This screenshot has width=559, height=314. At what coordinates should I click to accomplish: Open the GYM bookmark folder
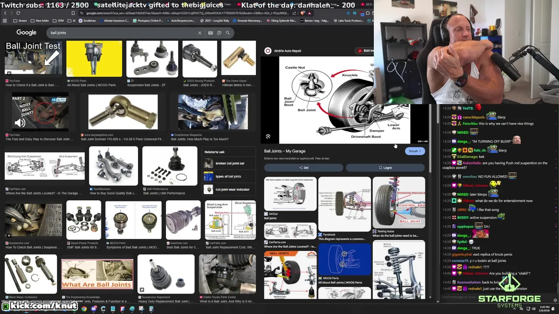pyautogui.click(x=58, y=20)
